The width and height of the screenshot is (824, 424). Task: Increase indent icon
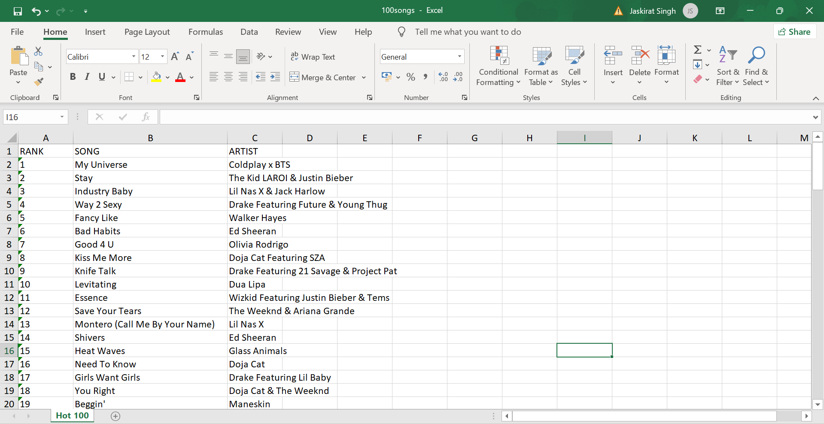point(275,77)
